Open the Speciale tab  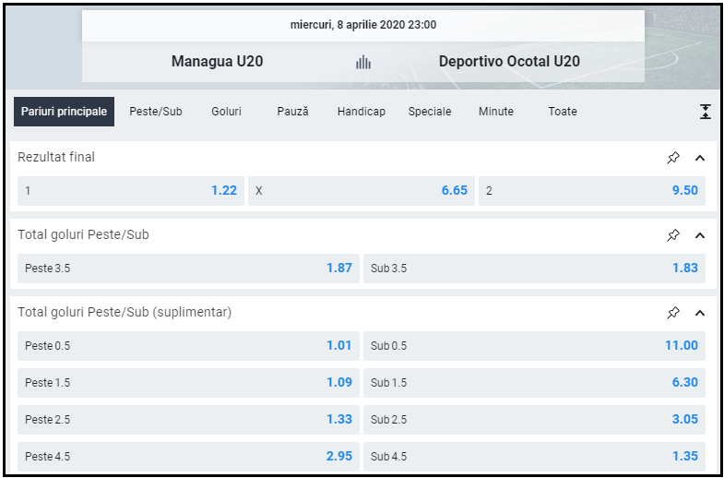(x=430, y=112)
